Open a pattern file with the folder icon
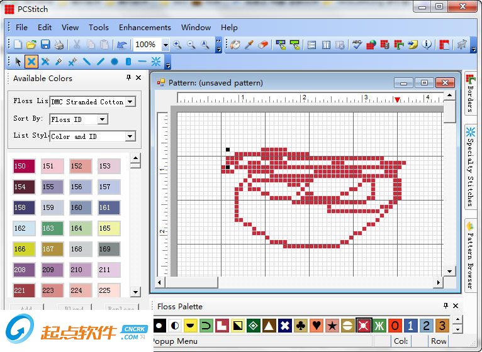This screenshot has width=482, height=352. 31,45
